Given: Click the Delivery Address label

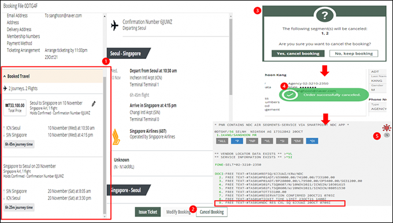Looking at the screenshot, I should pos(19,29).
